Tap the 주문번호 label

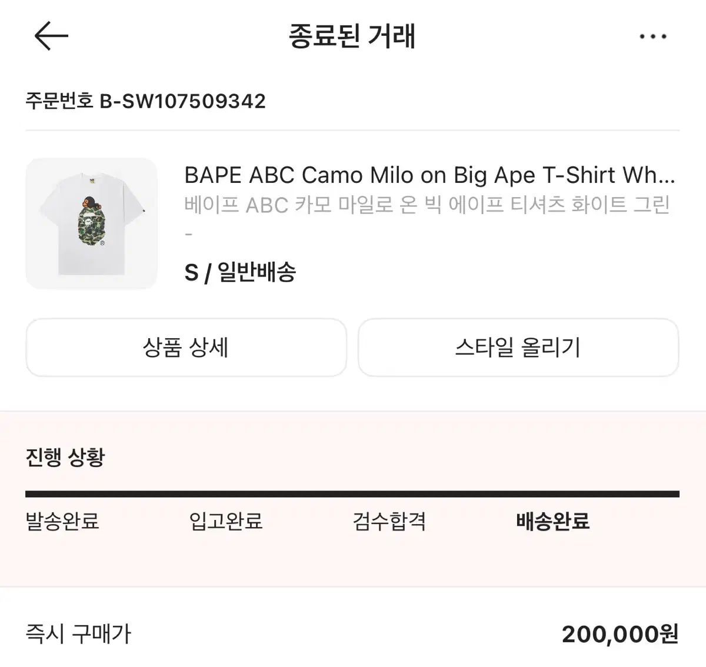[59, 101]
